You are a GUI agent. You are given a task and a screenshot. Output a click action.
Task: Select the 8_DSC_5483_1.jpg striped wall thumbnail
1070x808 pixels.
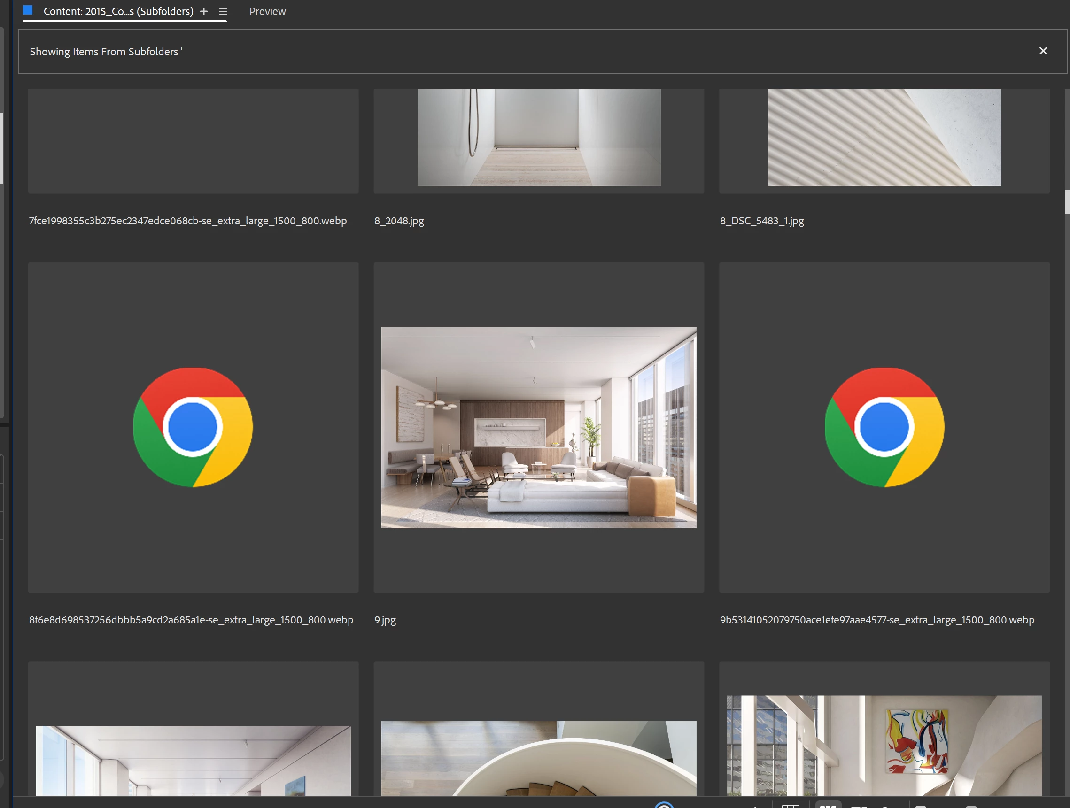click(x=884, y=137)
